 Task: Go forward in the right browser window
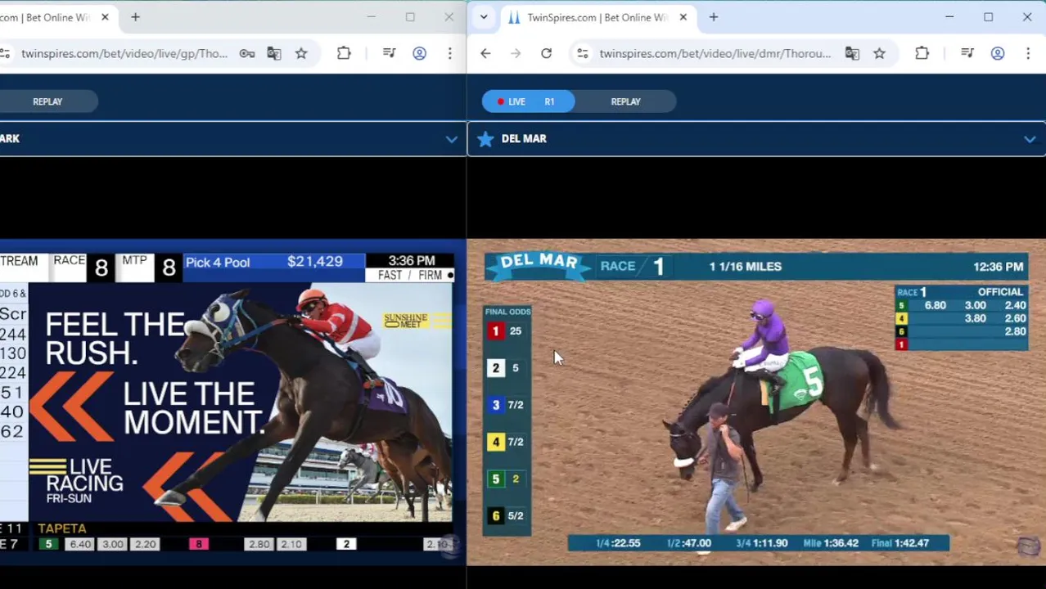516,53
